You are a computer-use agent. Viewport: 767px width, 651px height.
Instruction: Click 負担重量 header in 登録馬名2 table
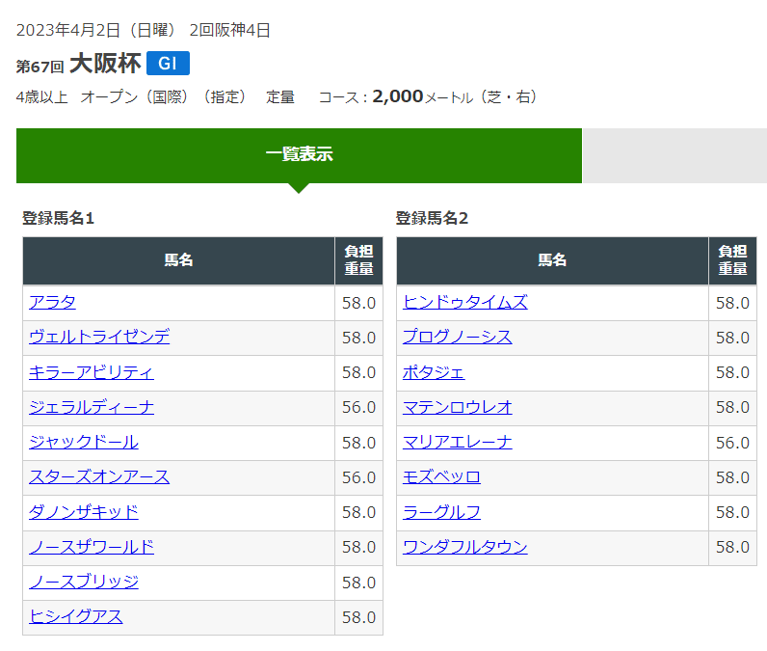click(x=732, y=260)
